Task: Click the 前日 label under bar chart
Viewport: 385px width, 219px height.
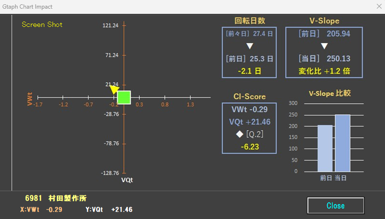Action: tap(326, 178)
